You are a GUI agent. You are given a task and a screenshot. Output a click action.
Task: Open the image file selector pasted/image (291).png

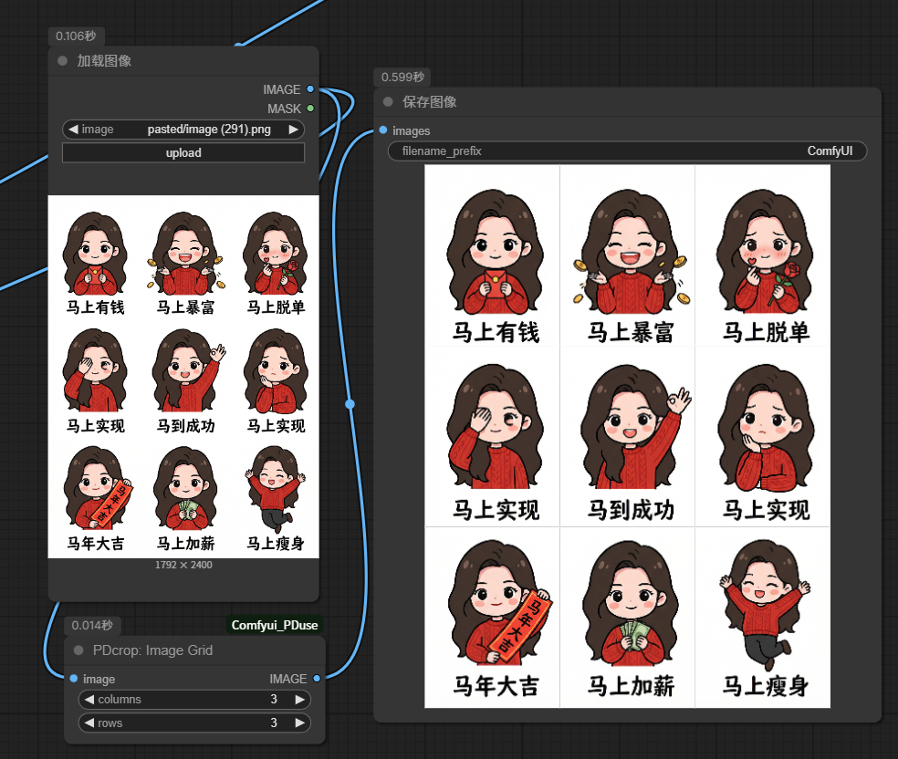pos(183,130)
